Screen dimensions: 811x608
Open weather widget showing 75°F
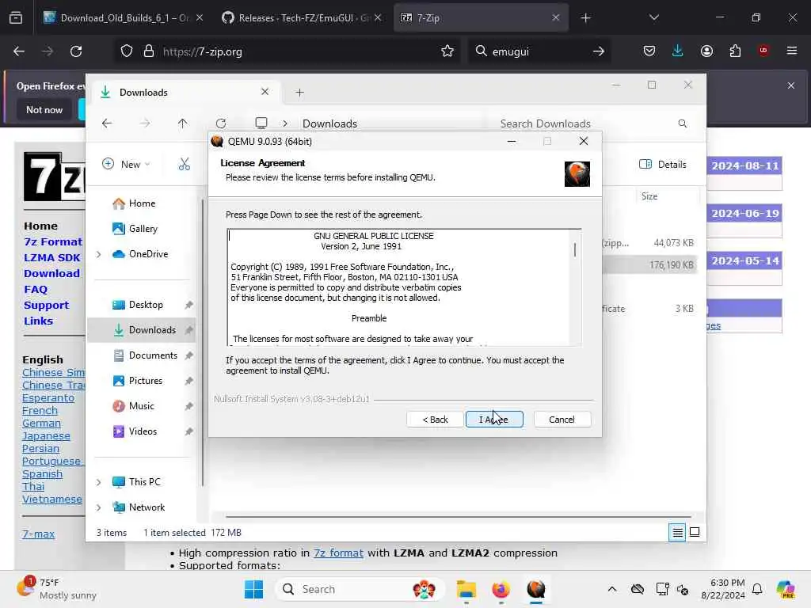pos(56,588)
